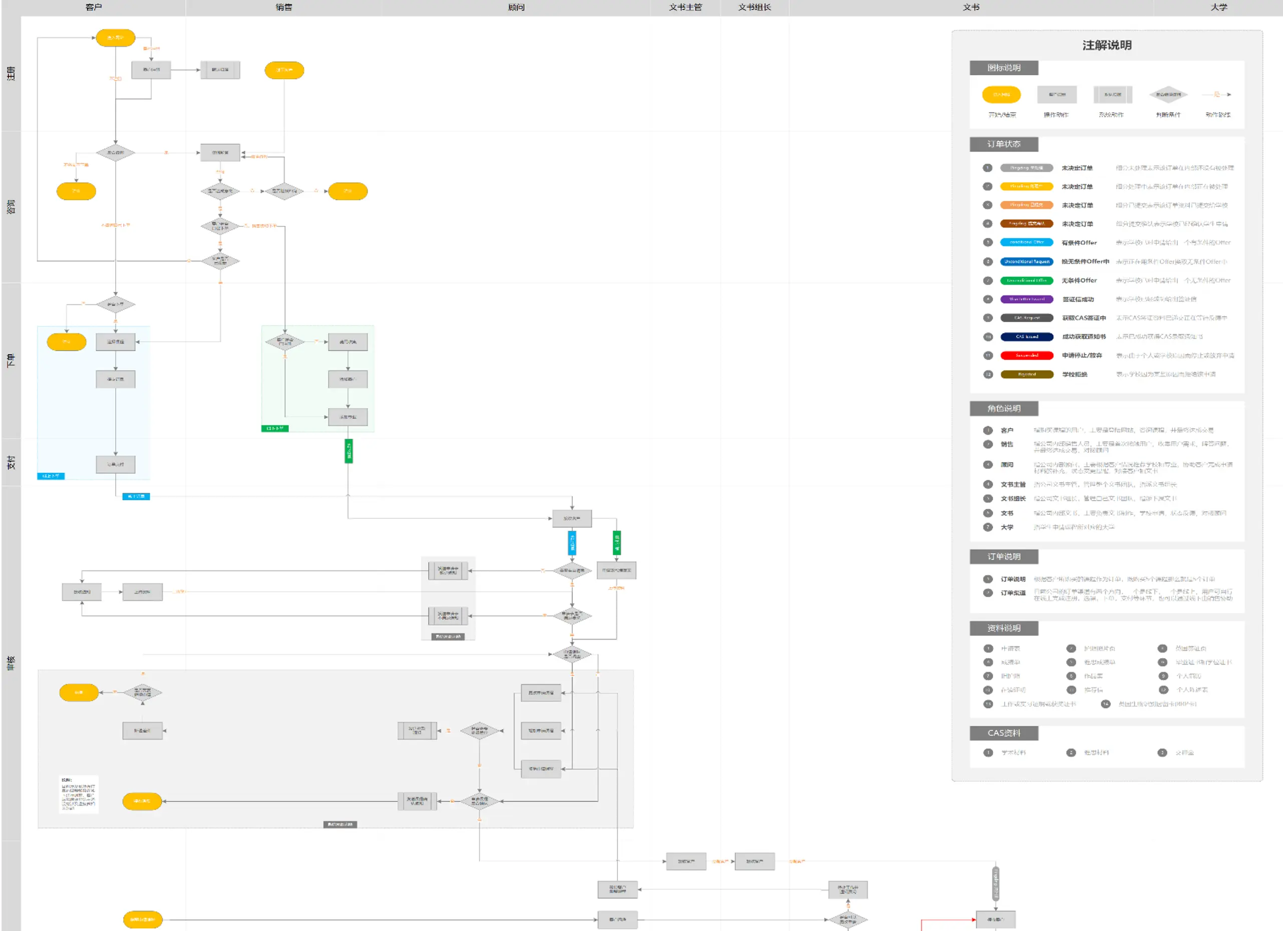1283x931 pixels.
Task: Click the 角色说明 section header
Action: 1004,408
